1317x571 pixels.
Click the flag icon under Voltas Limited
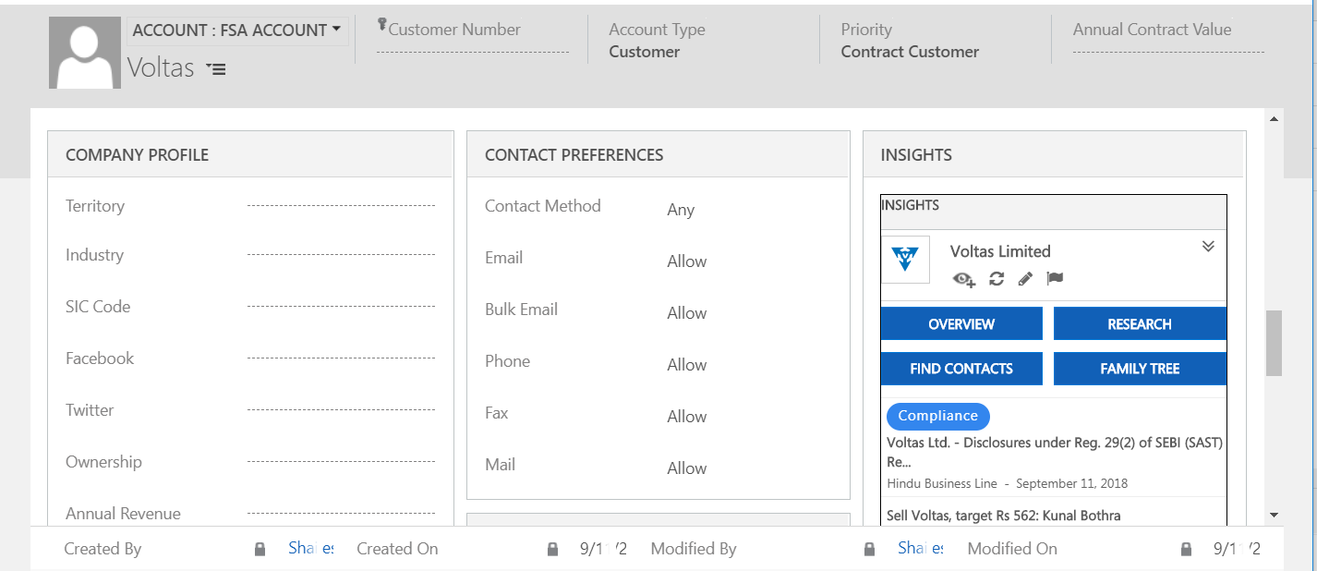click(1055, 278)
